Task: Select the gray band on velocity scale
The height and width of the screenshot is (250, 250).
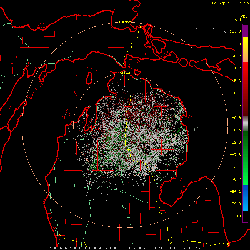Action: (x=245, y=124)
